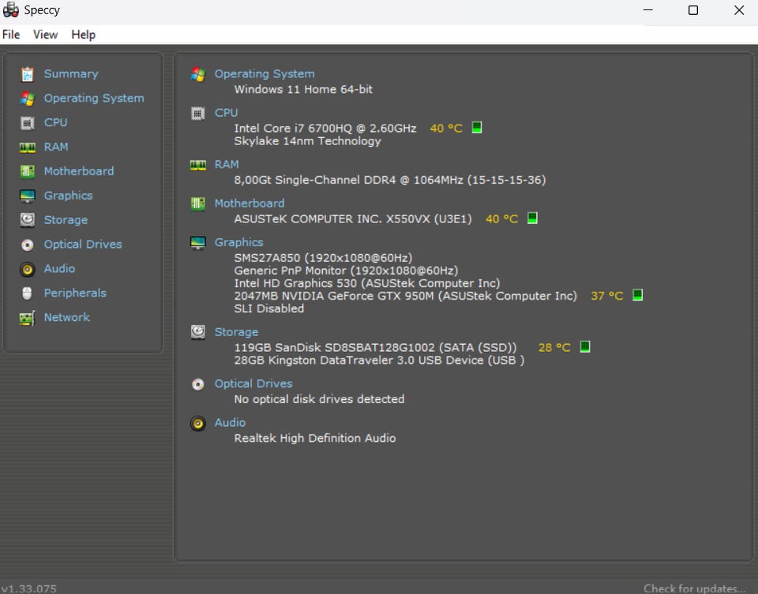
Task: Click 'Intel HD Graphics 530' line
Action: click(x=367, y=283)
